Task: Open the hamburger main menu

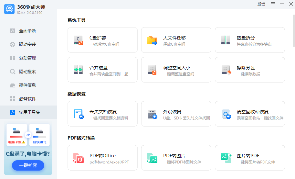Action: (273, 4)
